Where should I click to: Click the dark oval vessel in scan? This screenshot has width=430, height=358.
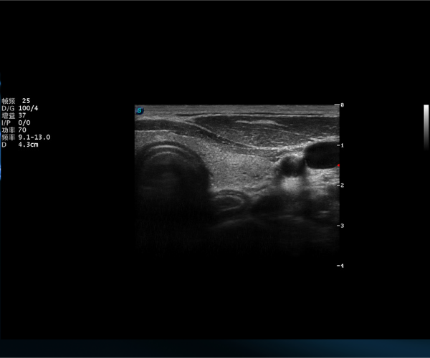(x=320, y=155)
